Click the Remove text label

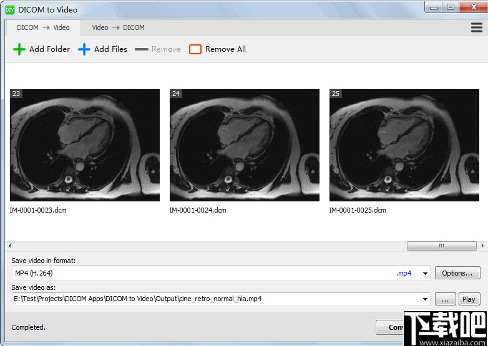(x=166, y=49)
